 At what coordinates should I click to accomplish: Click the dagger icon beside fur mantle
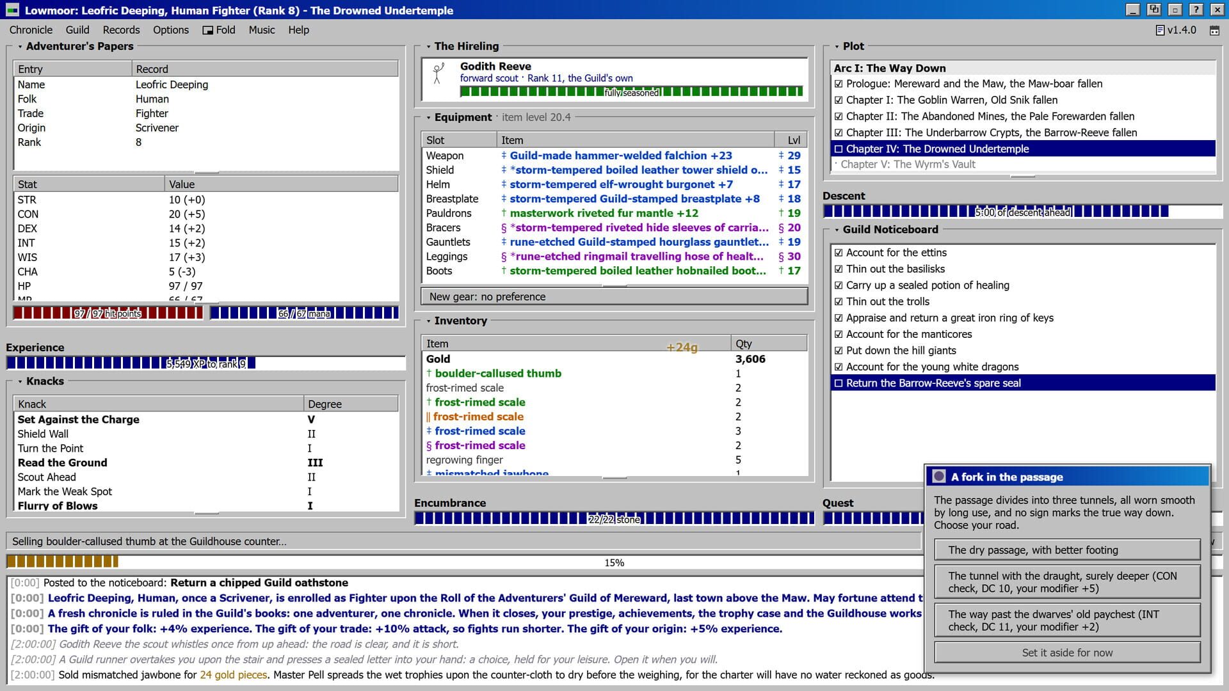coord(504,213)
